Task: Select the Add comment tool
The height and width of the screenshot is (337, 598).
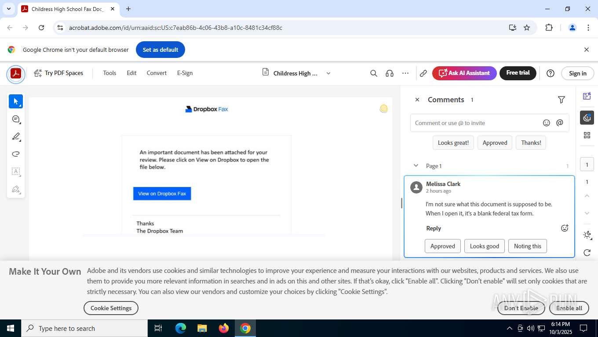Action: 16,119
